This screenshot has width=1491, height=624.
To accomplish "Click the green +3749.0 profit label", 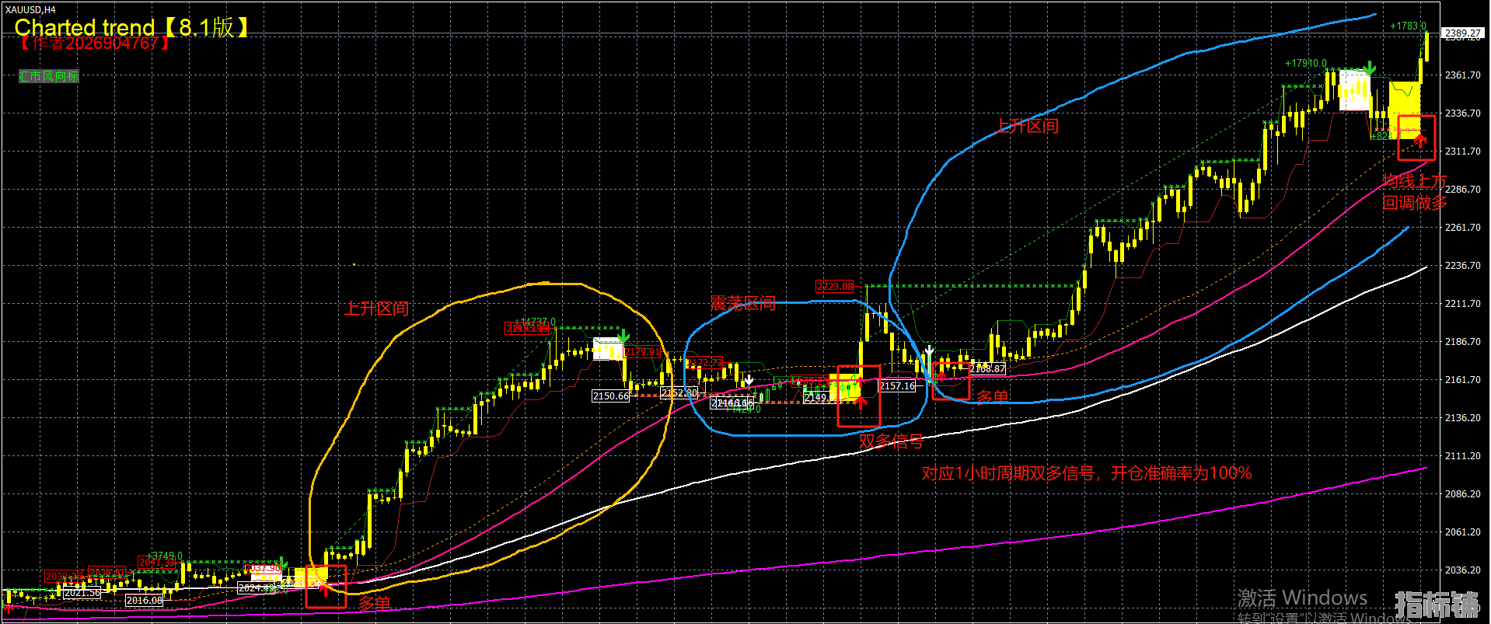I will pyautogui.click(x=165, y=556).
